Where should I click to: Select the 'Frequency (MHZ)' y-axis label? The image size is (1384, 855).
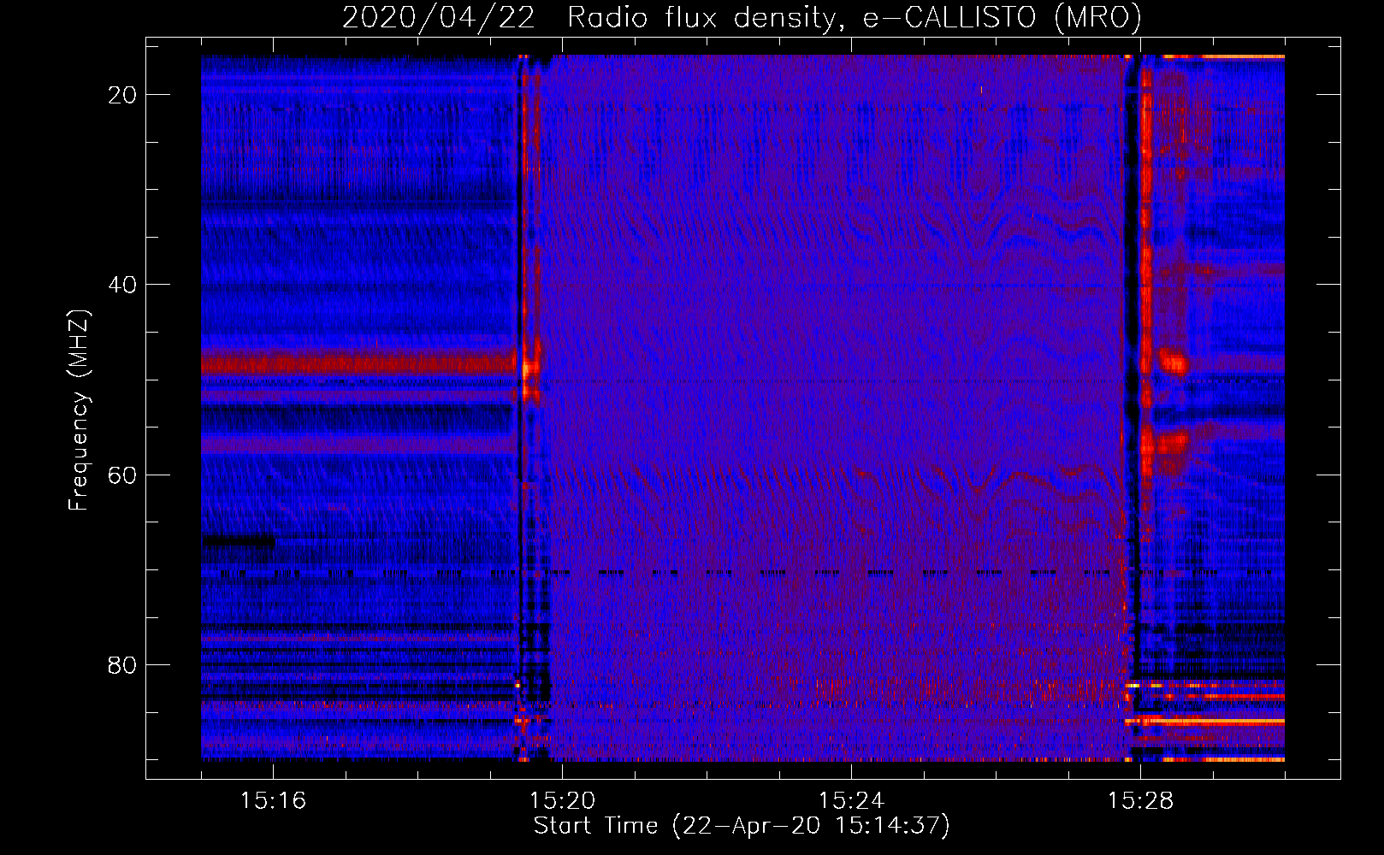coord(79,410)
